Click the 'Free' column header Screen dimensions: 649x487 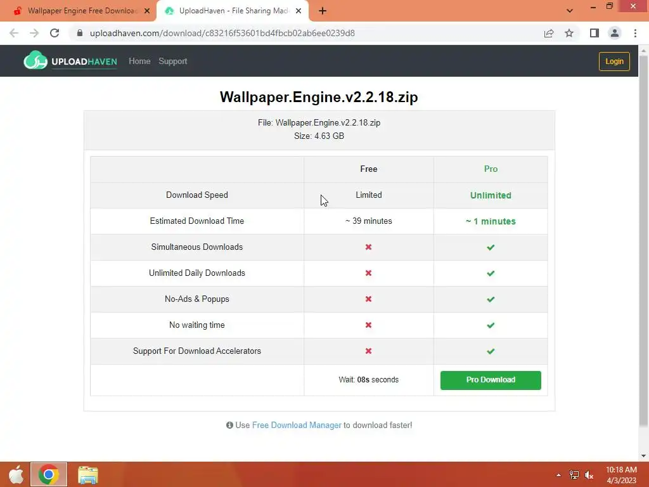point(369,169)
